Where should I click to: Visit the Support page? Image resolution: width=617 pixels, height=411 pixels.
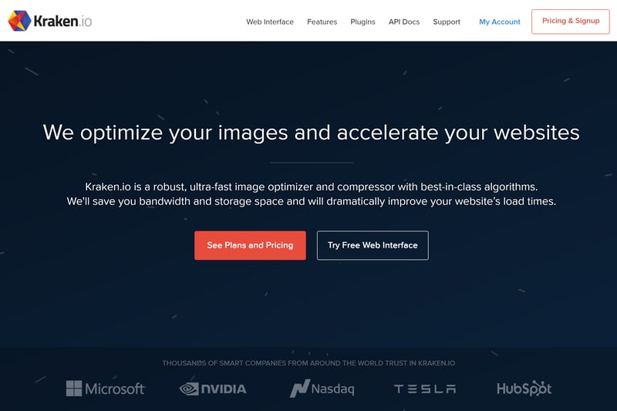coord(447,22)
